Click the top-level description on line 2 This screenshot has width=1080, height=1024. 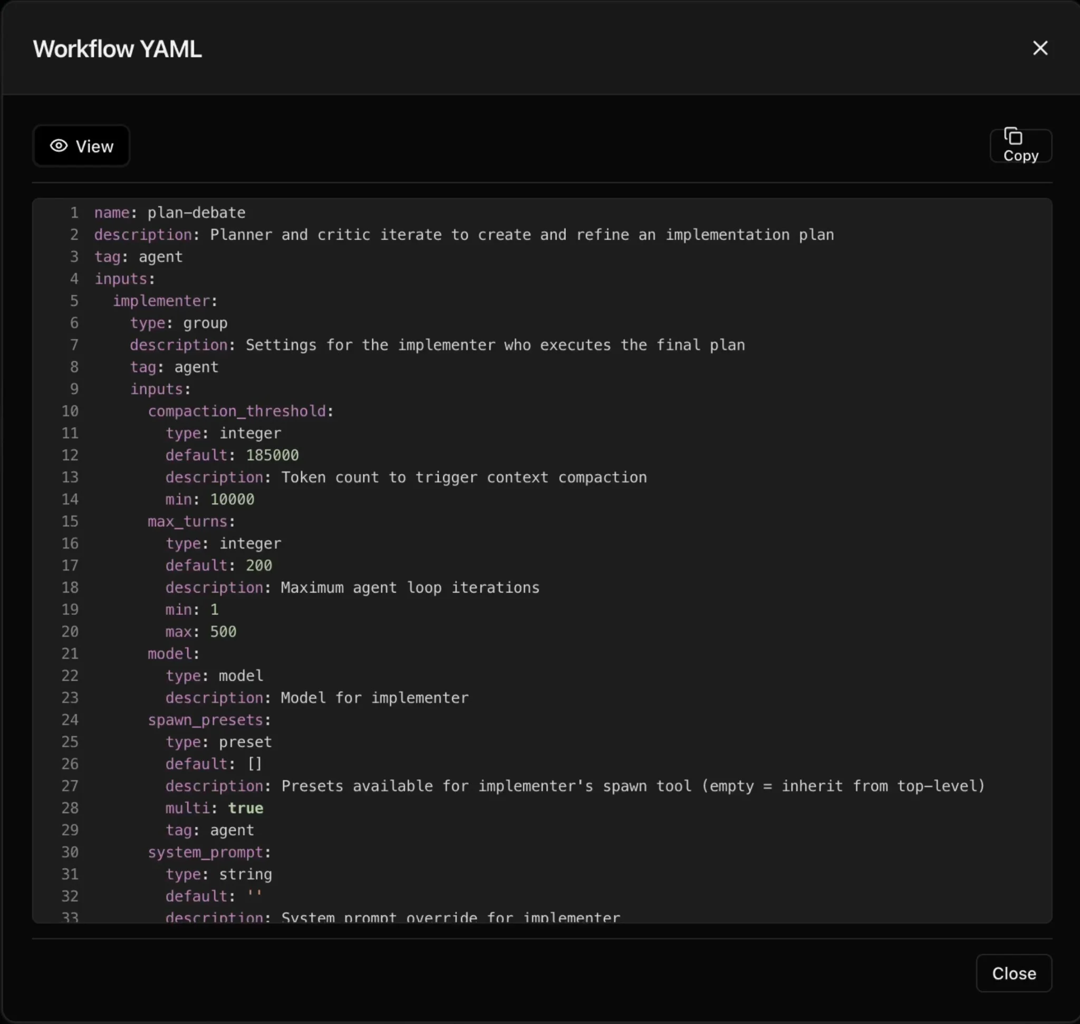(464, 235)
